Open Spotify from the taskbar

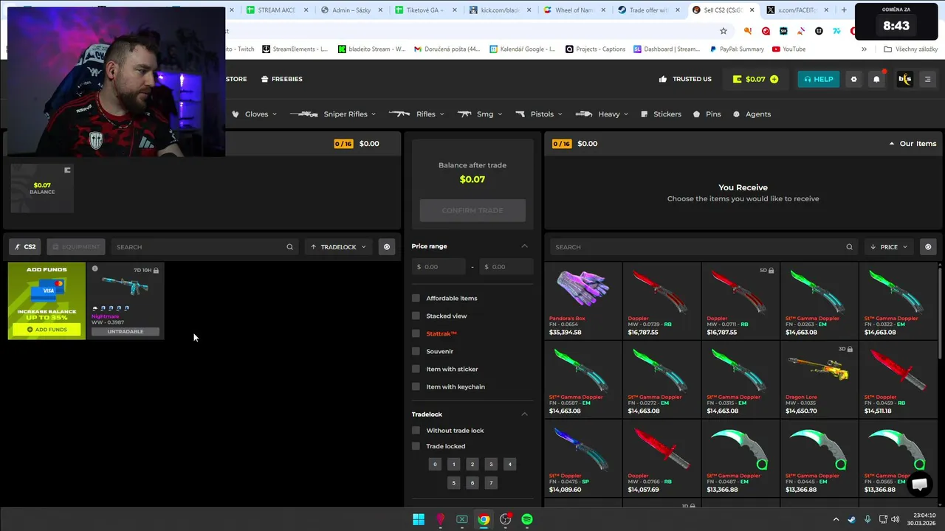pos(527,519)
